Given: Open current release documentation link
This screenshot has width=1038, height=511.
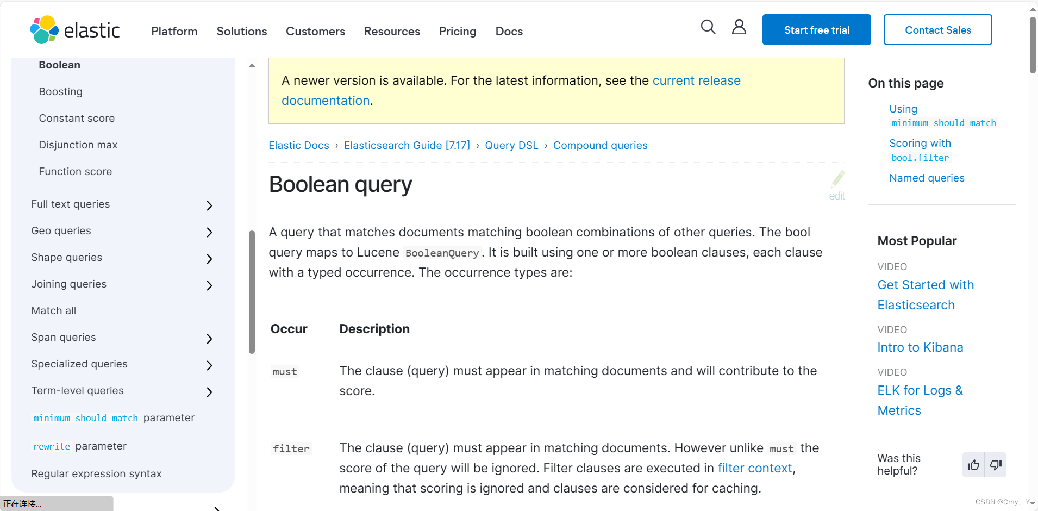Looking at the screenshot, I should tap(696, 80).
